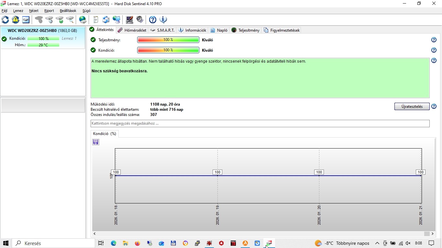Switch to the S.M.A.R.T. tab
Image resolution: width=442 pixels, height=248 pixels.
(162, 30)
